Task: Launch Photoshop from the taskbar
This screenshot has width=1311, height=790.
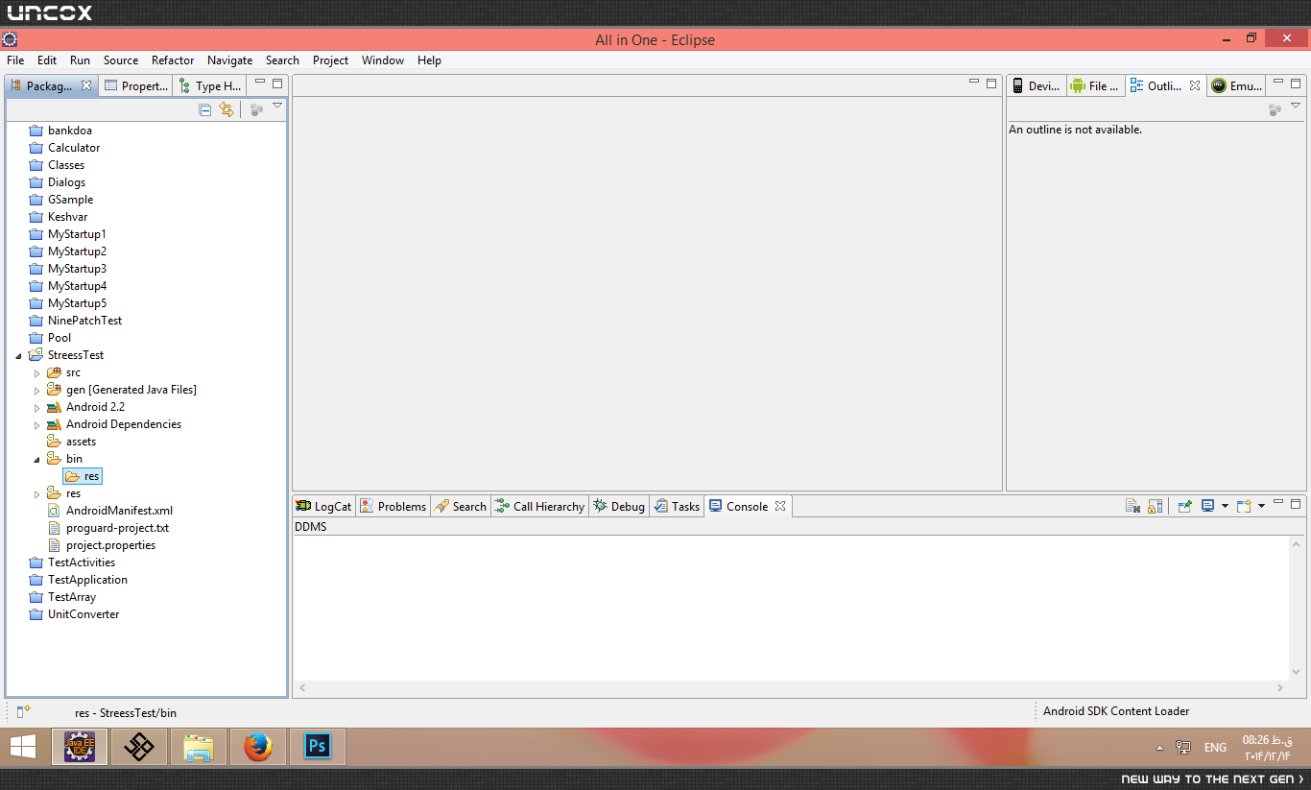Action: coord(317,747)
